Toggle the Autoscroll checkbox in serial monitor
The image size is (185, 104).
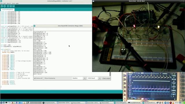35,78
